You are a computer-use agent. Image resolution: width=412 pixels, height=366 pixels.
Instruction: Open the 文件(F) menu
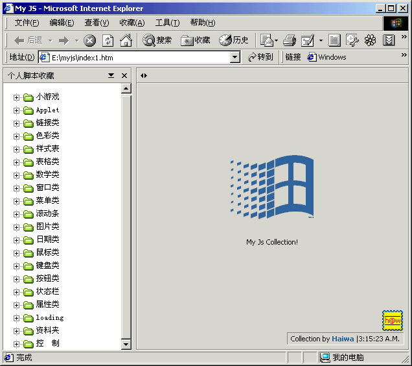coord(27,23)
